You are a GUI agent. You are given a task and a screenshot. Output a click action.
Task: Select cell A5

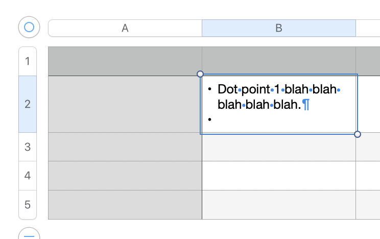pyautogui.click(x=125, y=205)
